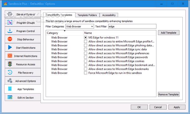Click Web Browser category cell in MS Edge row

59,37
